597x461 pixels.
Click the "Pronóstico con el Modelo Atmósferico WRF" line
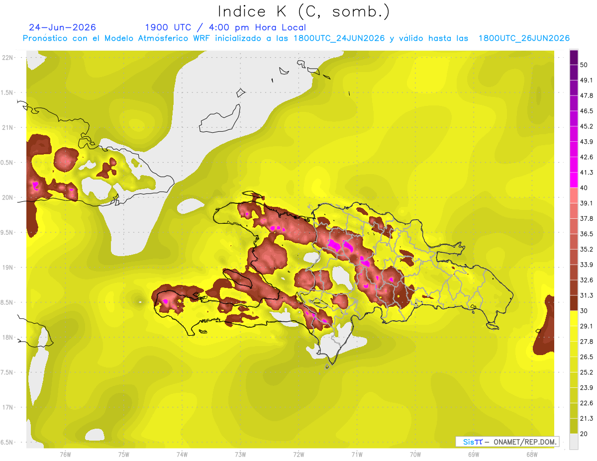click(296, 38)
